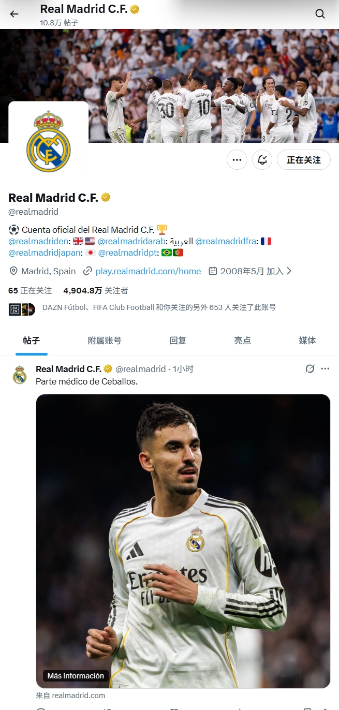Open search with the magnifier icon
This screenshot has width=339, height=710.
320,14
